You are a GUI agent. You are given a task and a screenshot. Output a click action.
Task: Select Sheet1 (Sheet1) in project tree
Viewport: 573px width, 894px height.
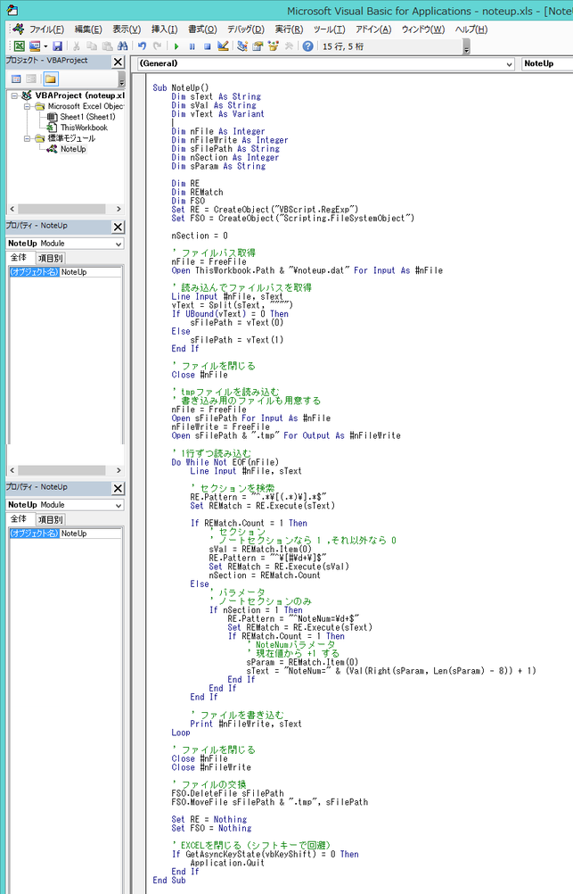coord(87,117)
